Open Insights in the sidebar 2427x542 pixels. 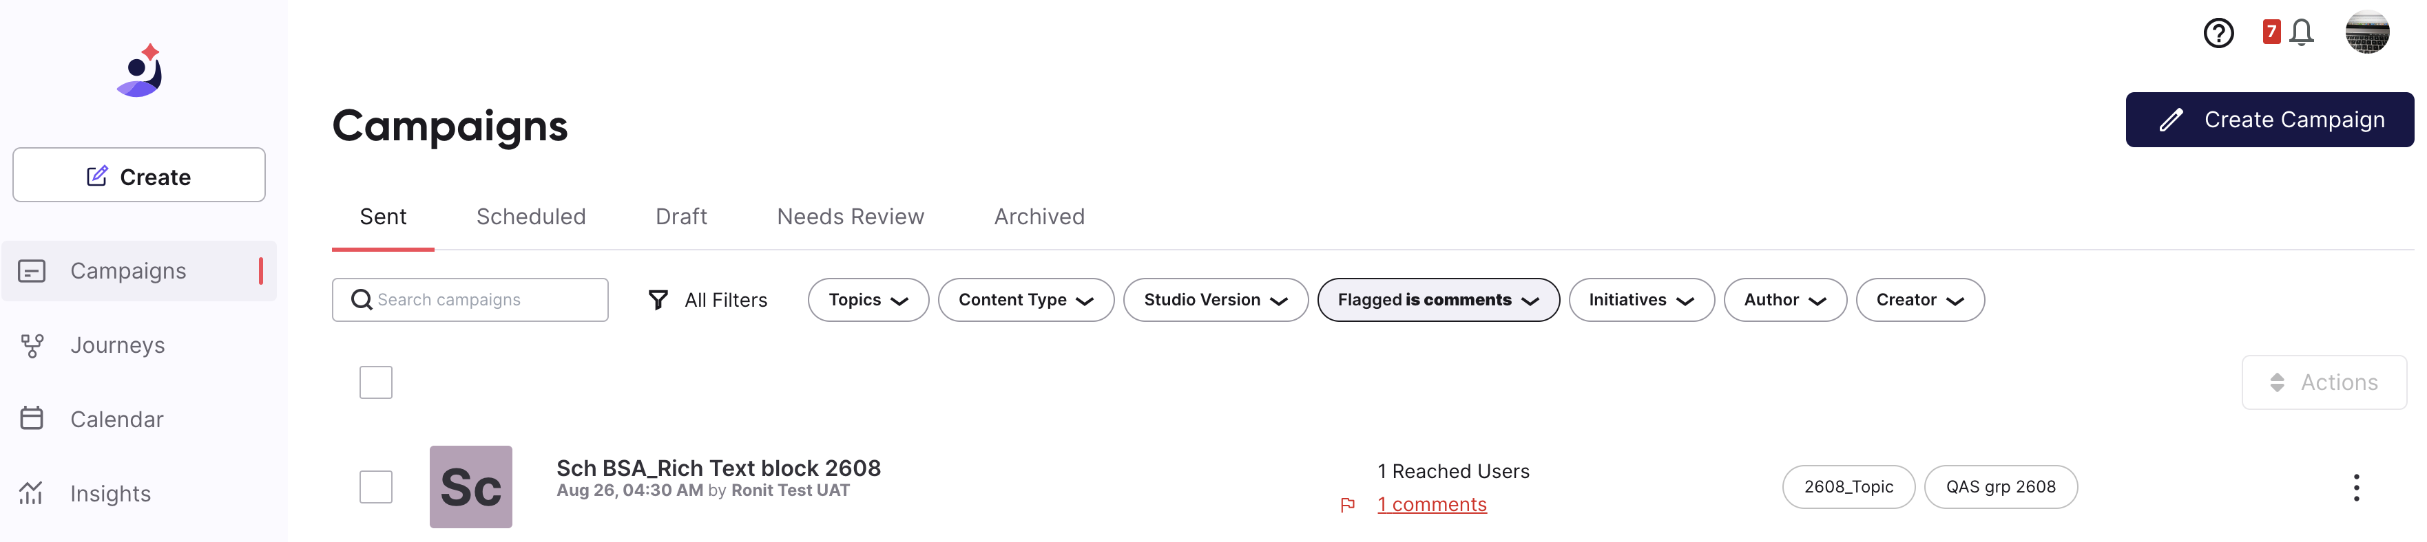tap(110, 494)
